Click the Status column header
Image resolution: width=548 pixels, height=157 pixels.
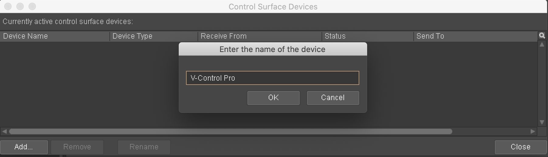pyautogui.click(x=367, y=36)
